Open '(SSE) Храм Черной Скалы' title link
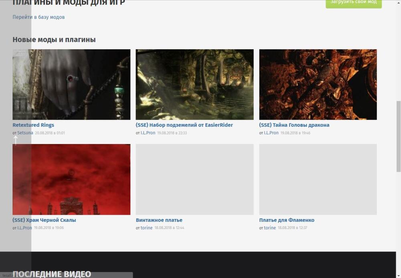The width and height of the screenshot is (401, 278). coord(44,220)
